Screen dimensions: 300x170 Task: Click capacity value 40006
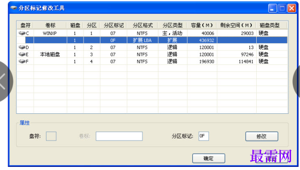pos(208,33)
